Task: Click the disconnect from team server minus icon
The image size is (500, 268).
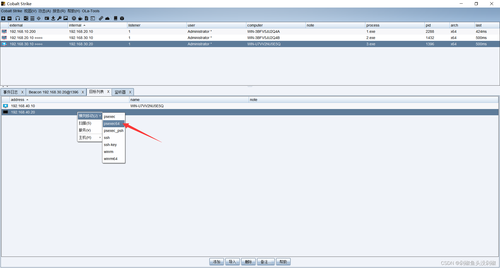Action: 10,18
